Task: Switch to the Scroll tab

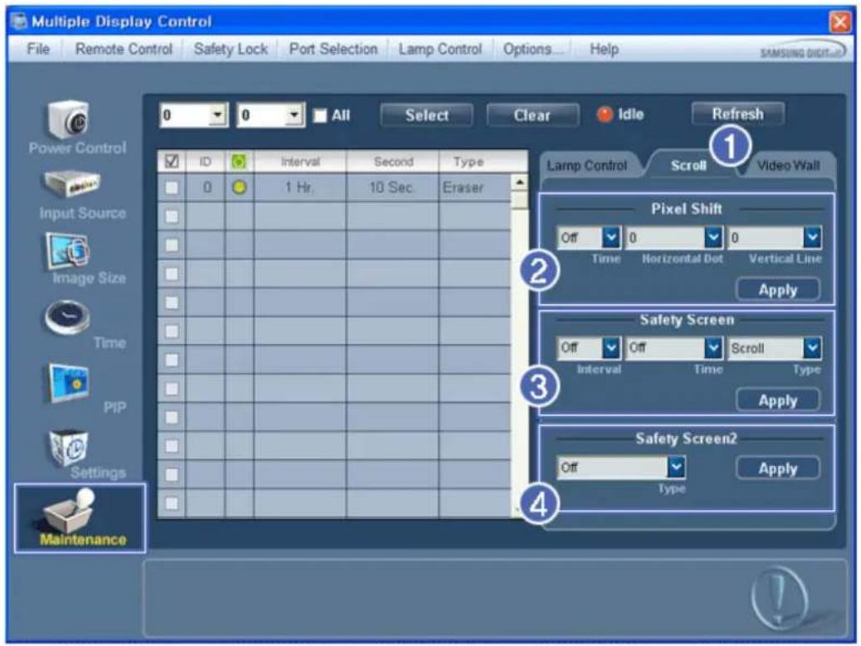Action: coord(688,165)
